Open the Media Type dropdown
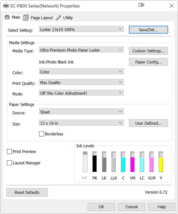The height and width of the screenshot is (214, 178). click(81, 50)
